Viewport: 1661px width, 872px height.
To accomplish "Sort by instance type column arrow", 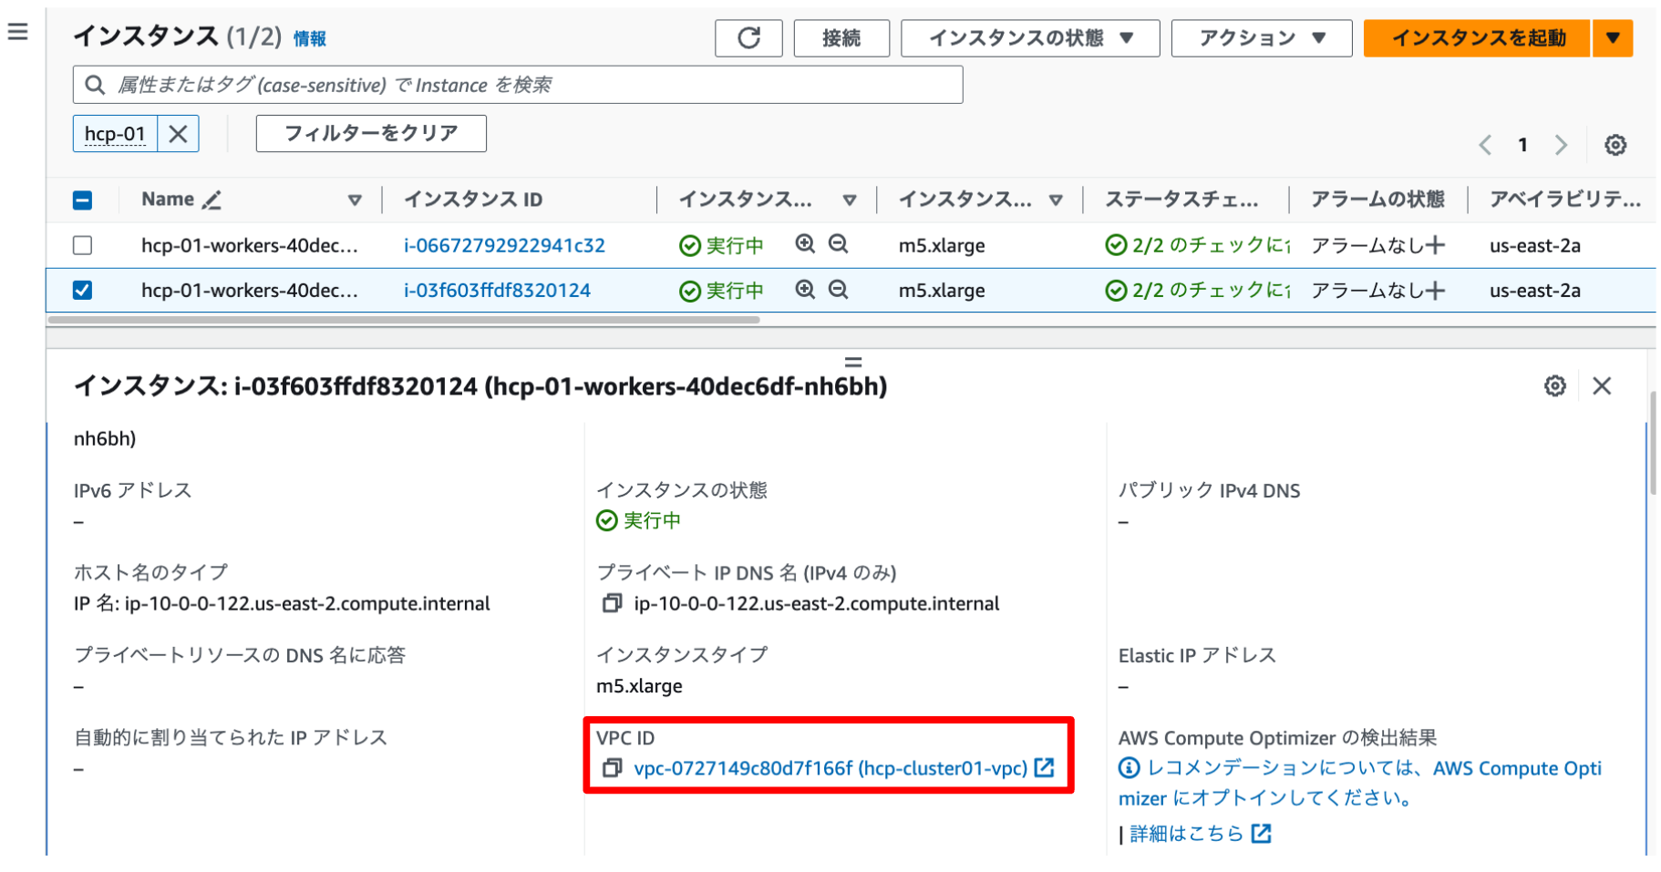I will (x=1056, y=200).
